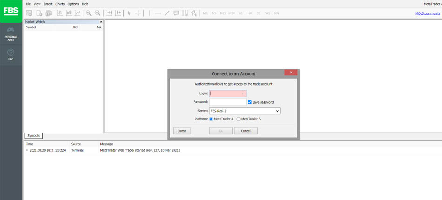Screen dimensions: 442x200
Task: Select the Trendline drawing tool
Action: (167, 13)
